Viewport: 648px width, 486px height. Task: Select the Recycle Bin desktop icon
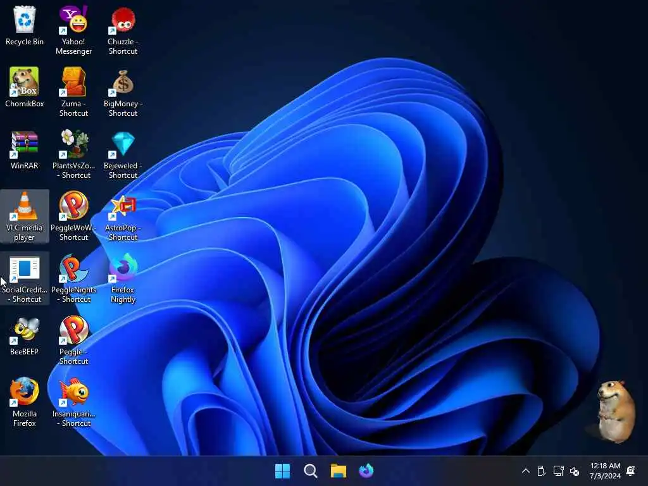tap(25, 25)
